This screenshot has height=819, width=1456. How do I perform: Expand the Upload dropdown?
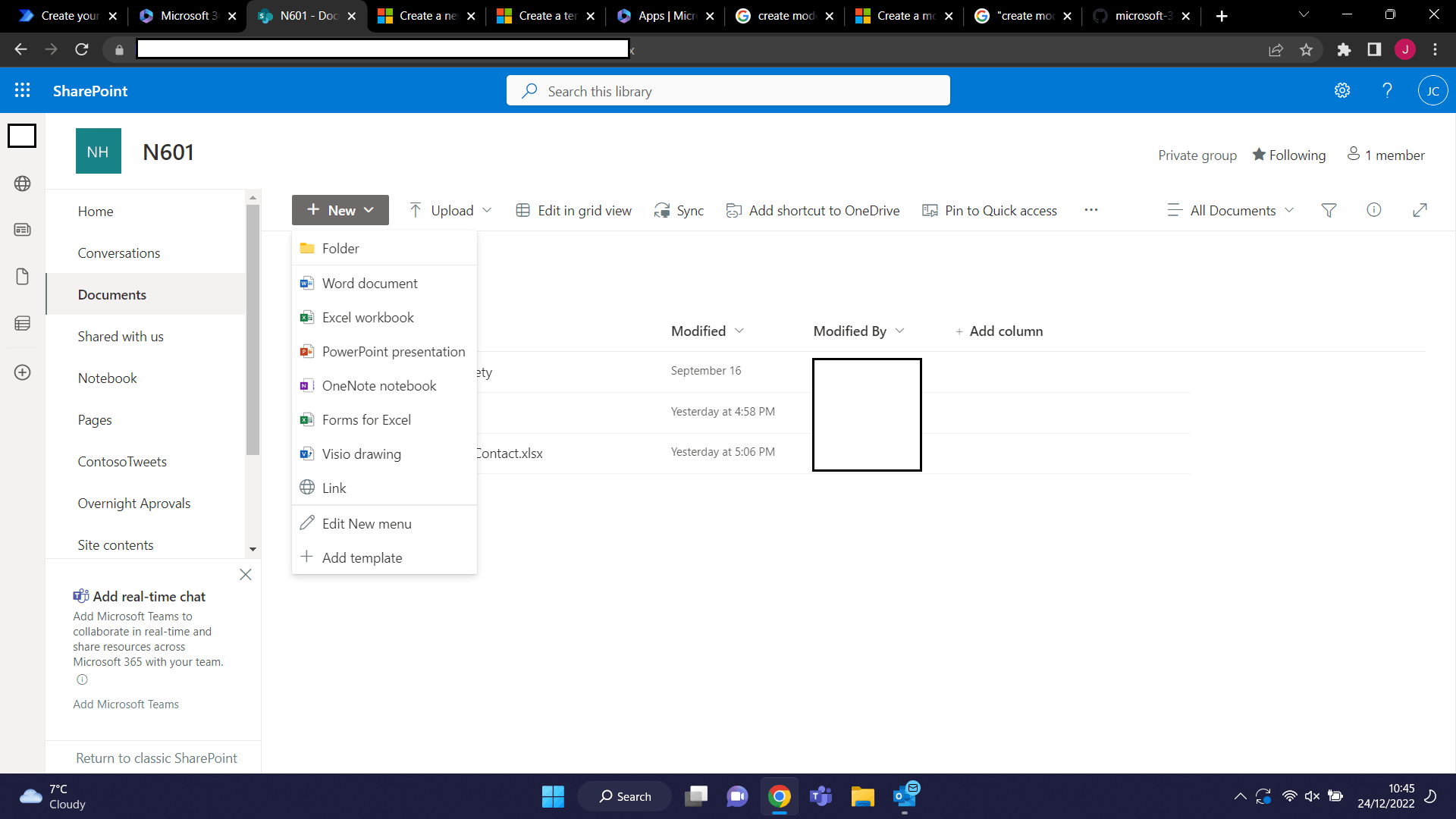click(451, 210)
